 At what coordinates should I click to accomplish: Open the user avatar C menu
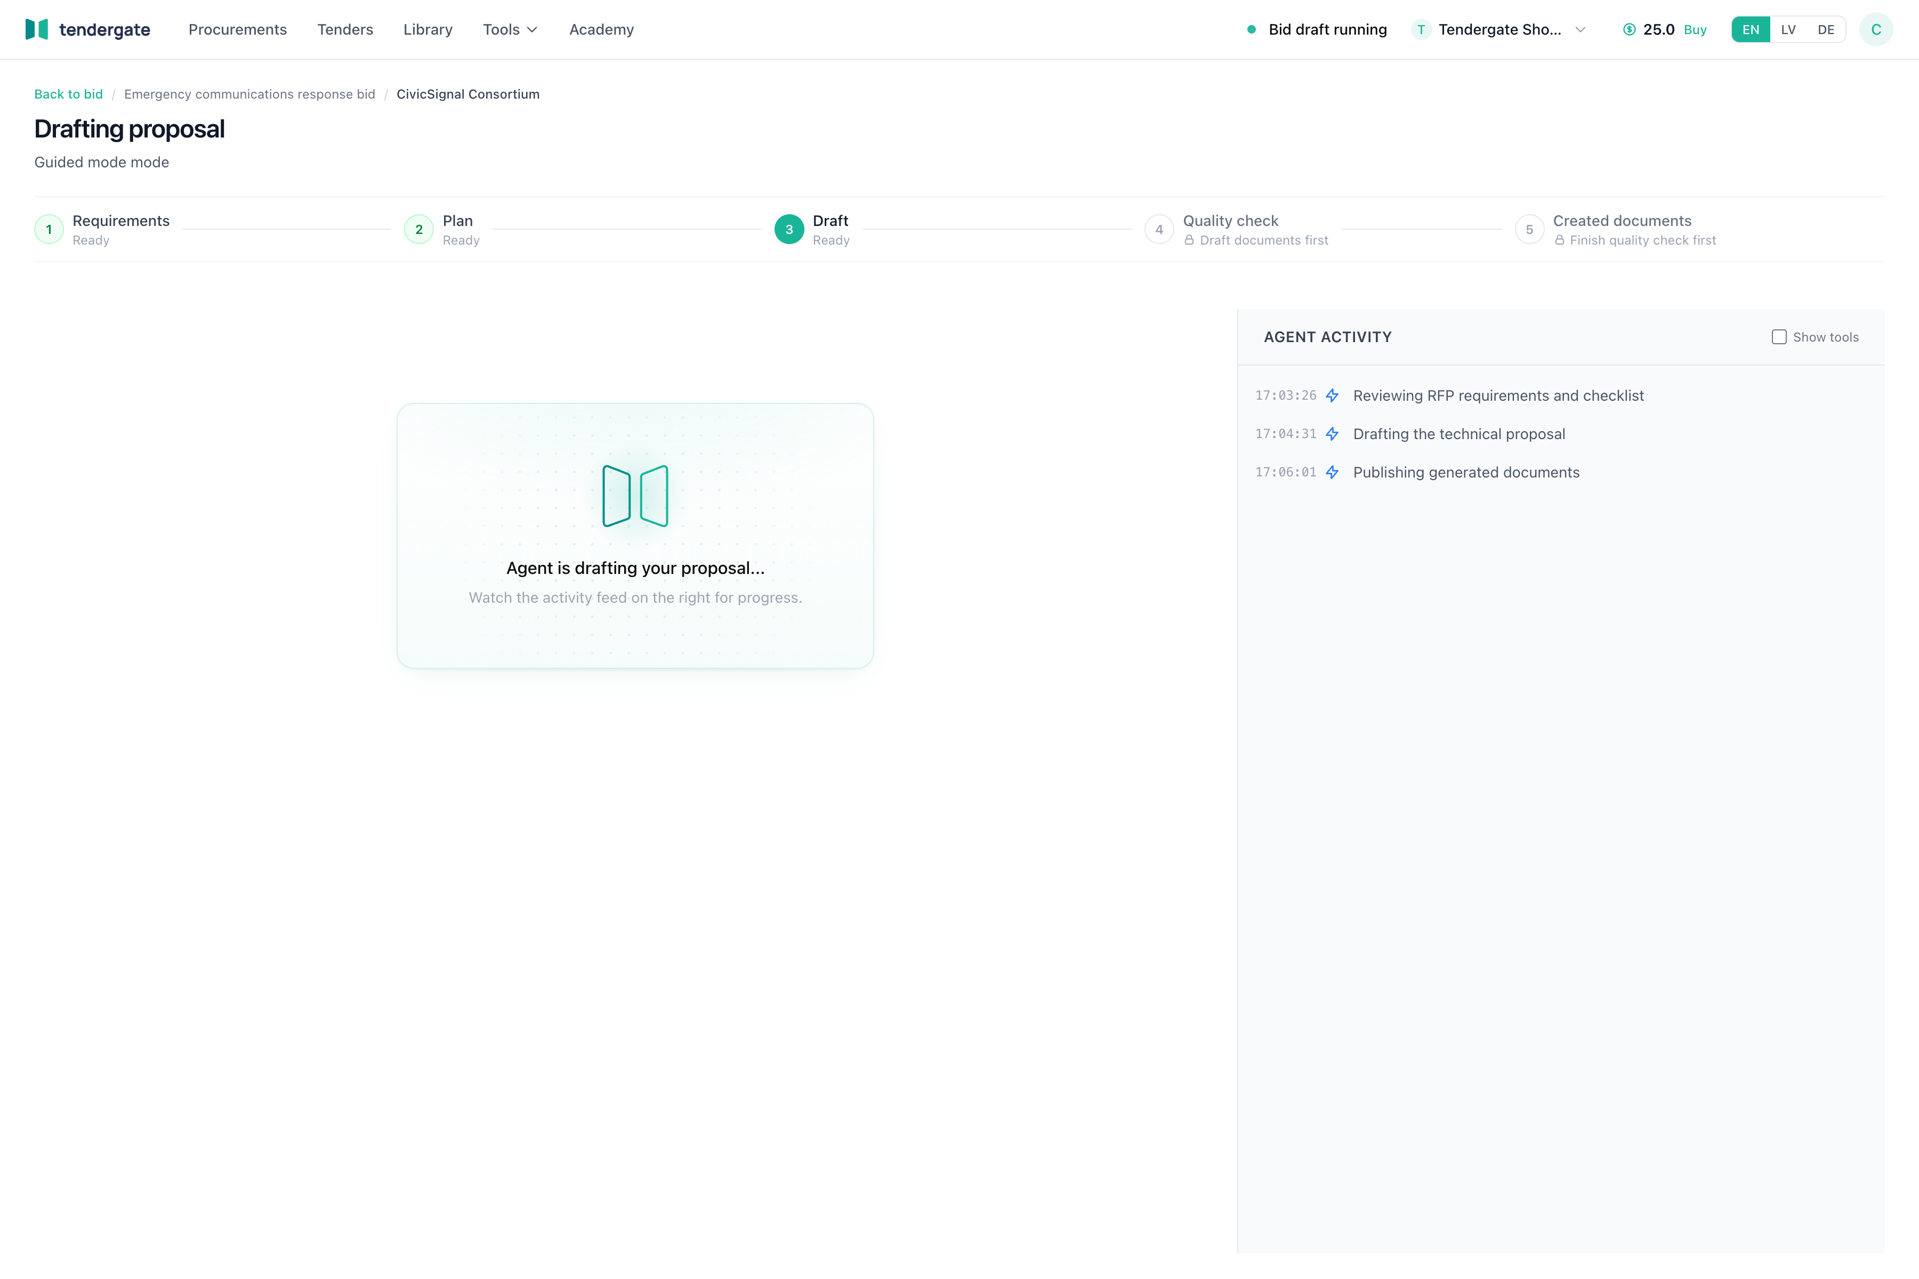(1876, 29)
